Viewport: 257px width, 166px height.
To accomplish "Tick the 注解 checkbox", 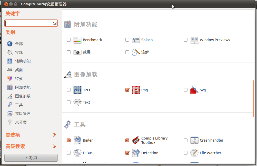I will pyautogui.click(x=127, y=52).
